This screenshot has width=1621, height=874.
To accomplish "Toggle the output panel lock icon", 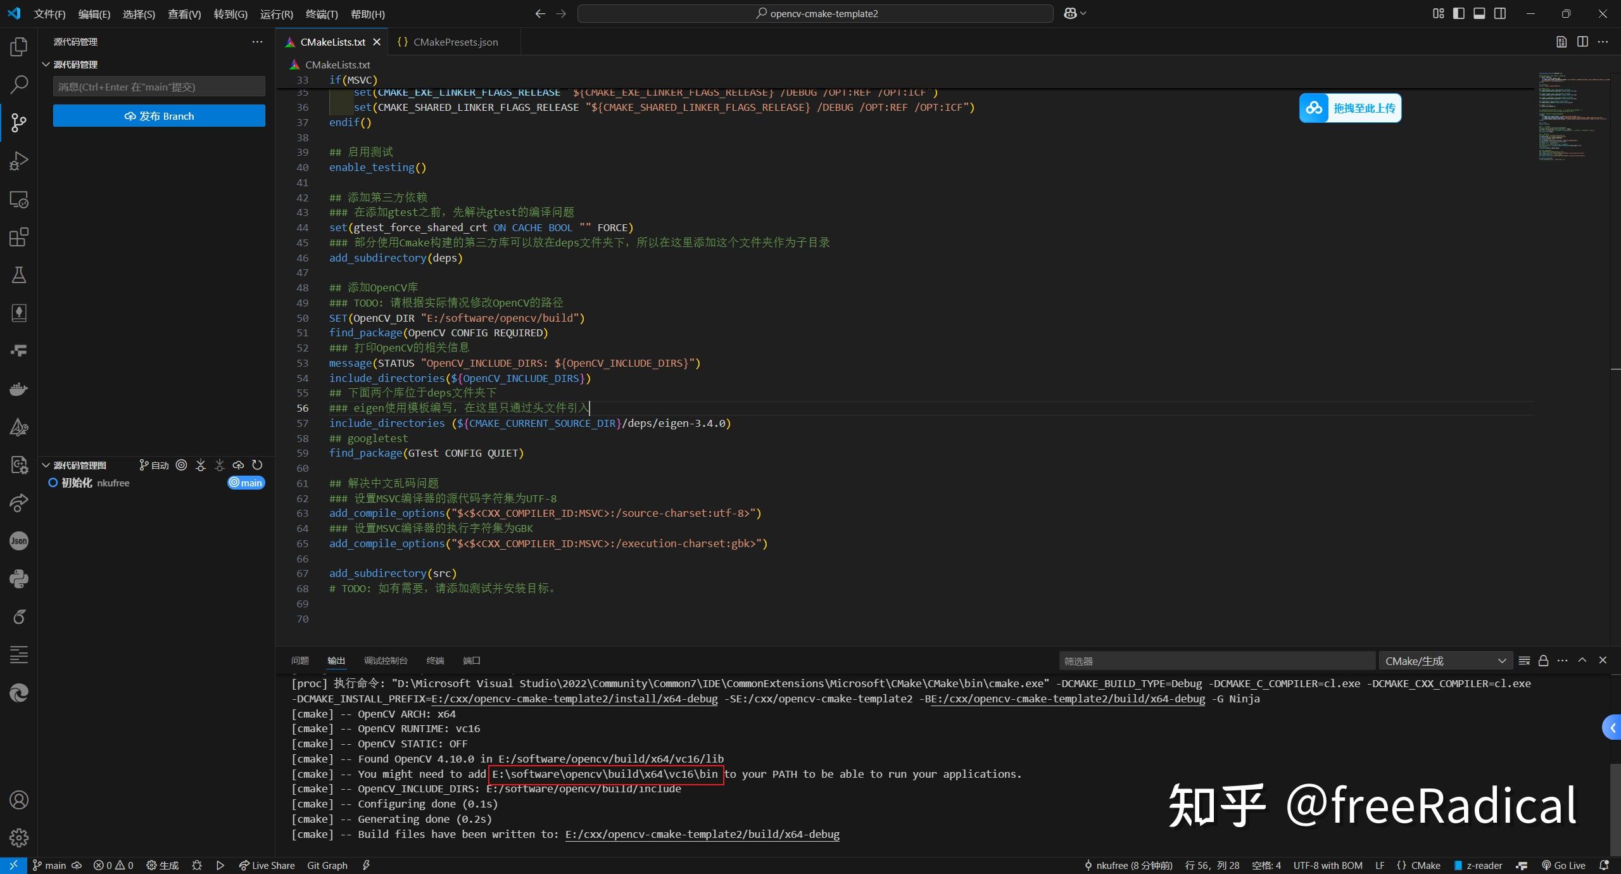I will coord(1543,661).
